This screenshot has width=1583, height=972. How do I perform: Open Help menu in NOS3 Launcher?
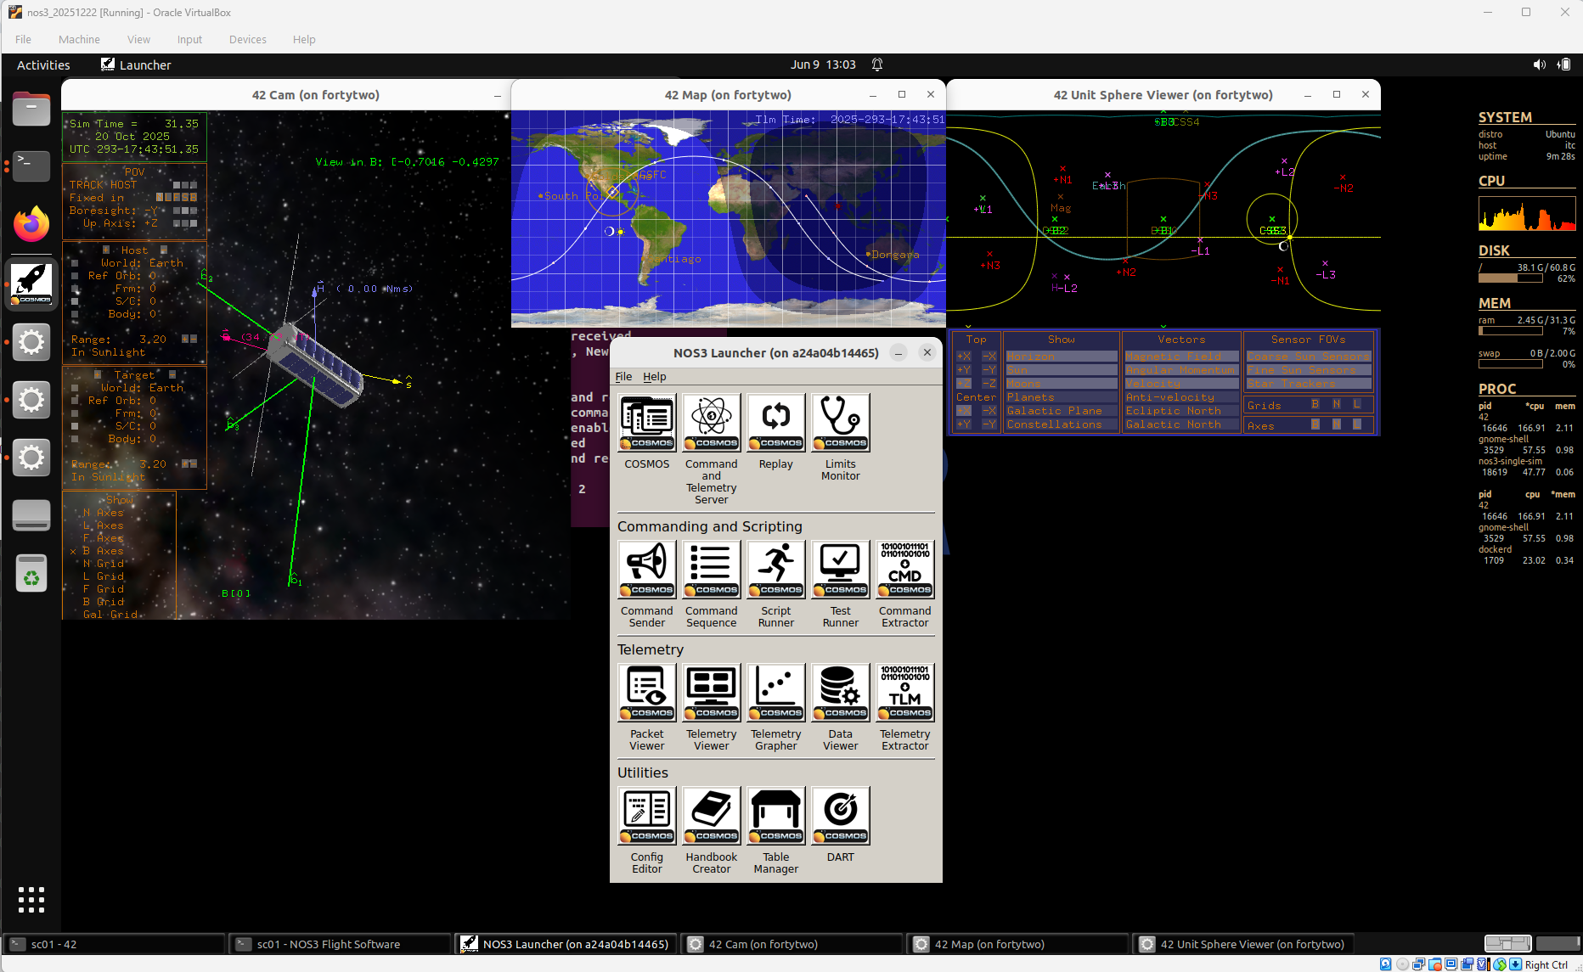(655, 377)
